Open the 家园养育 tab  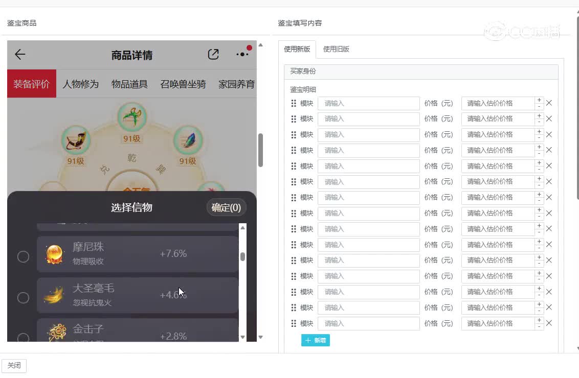pos(236,84)
